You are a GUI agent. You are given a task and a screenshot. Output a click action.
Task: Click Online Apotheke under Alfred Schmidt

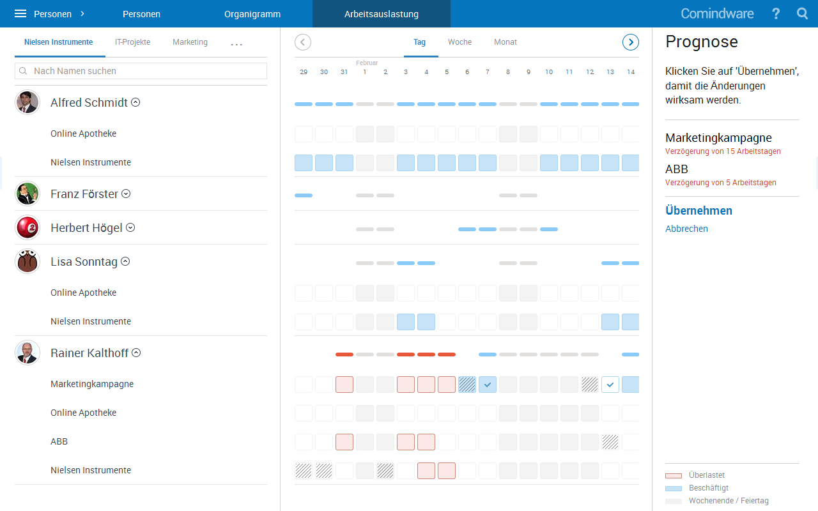coord(83,133)
